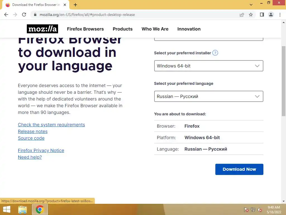Click the installer help question mark icon

point(215,53)
